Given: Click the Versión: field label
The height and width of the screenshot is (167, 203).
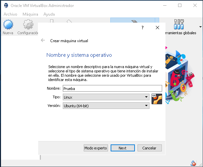Looking at the screenshot, I should [54, 106].
